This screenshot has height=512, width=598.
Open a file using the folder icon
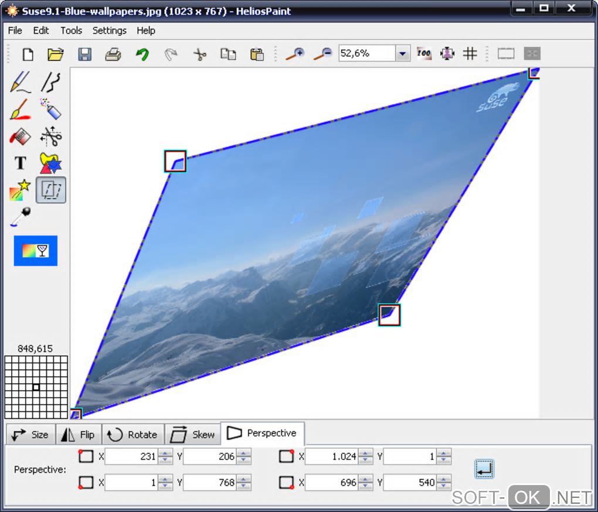[56, 54]
